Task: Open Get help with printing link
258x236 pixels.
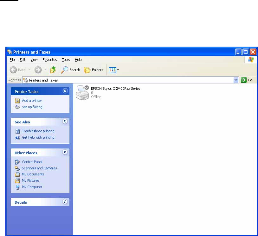Action: click(38, 137)
